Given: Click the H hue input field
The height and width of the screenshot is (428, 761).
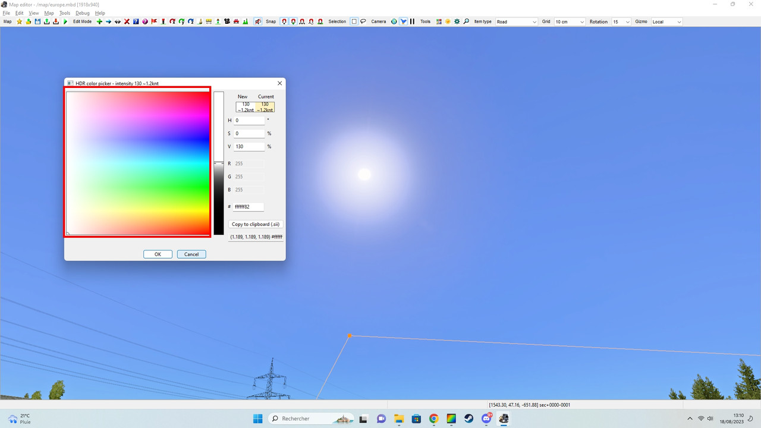Looking at the screenshot, I should pos(249,120).
